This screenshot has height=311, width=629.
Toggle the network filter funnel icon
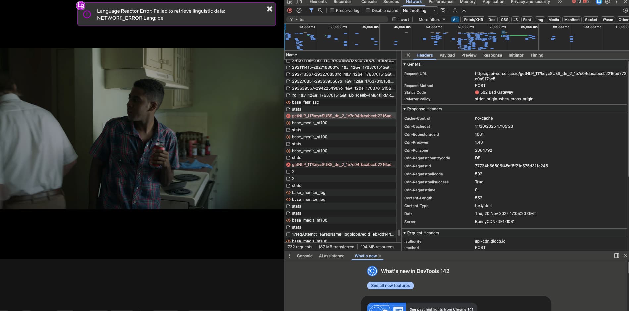(311, 10)
